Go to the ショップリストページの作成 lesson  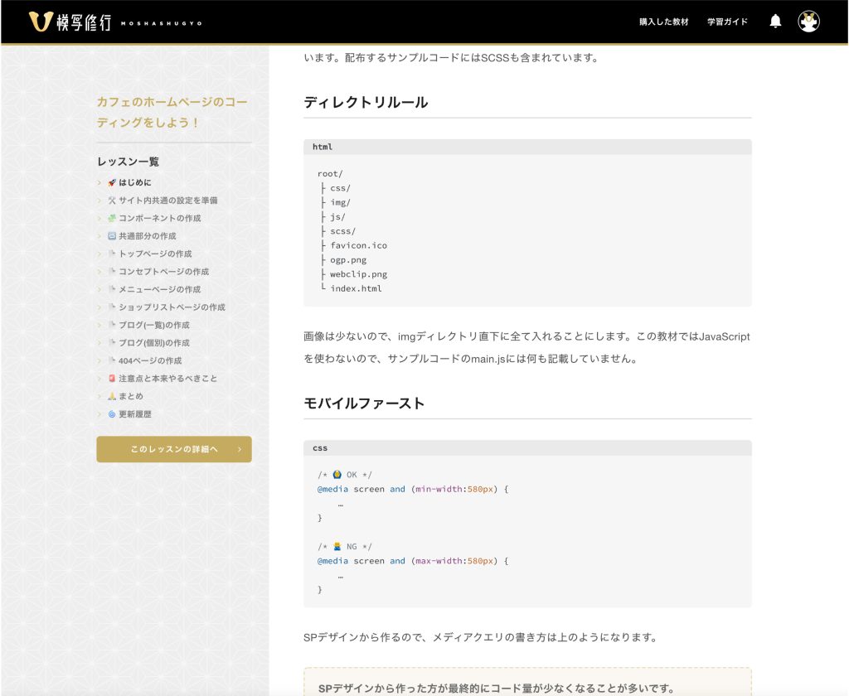click(172, 307)
